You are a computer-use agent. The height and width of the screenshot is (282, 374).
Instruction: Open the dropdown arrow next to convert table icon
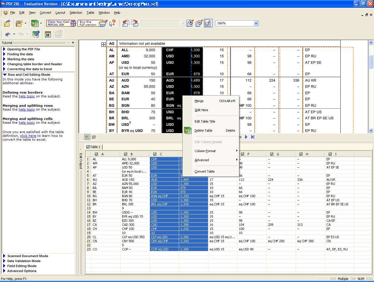(41, 23)
